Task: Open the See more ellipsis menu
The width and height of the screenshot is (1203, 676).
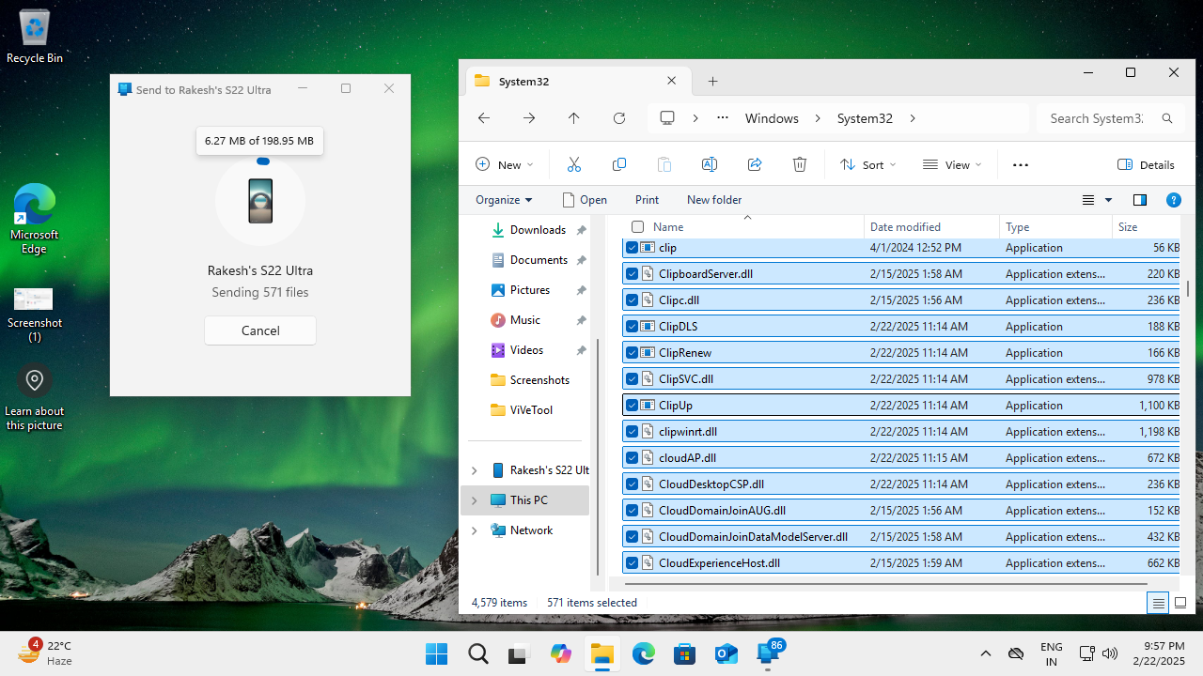Action: (x=1020, y=164)
